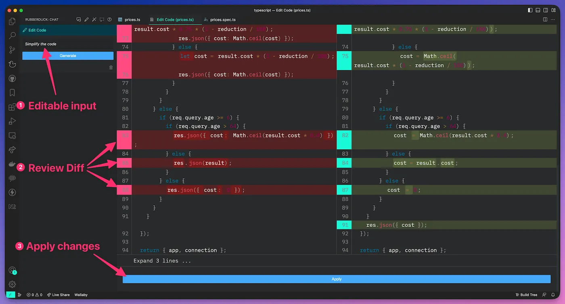Image resolution: width=565 pixels, height=304 pixels.
Task: Delete conversation with the trash icon
Action: tap(111, 67)
